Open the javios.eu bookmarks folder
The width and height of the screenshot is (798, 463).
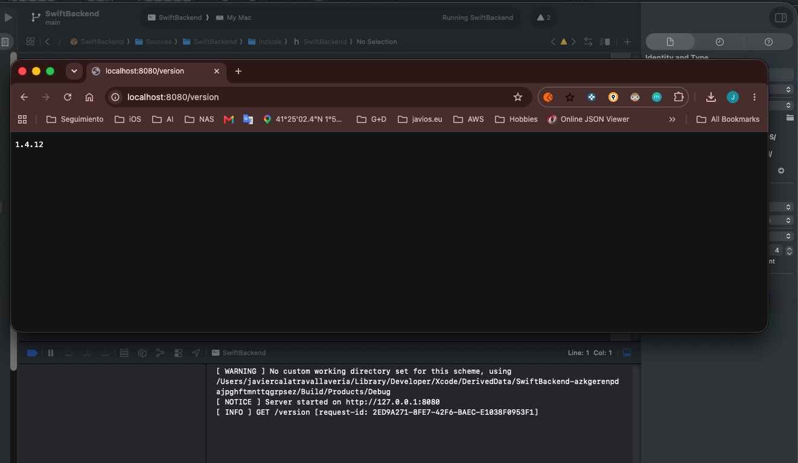[x=420, y=119]
